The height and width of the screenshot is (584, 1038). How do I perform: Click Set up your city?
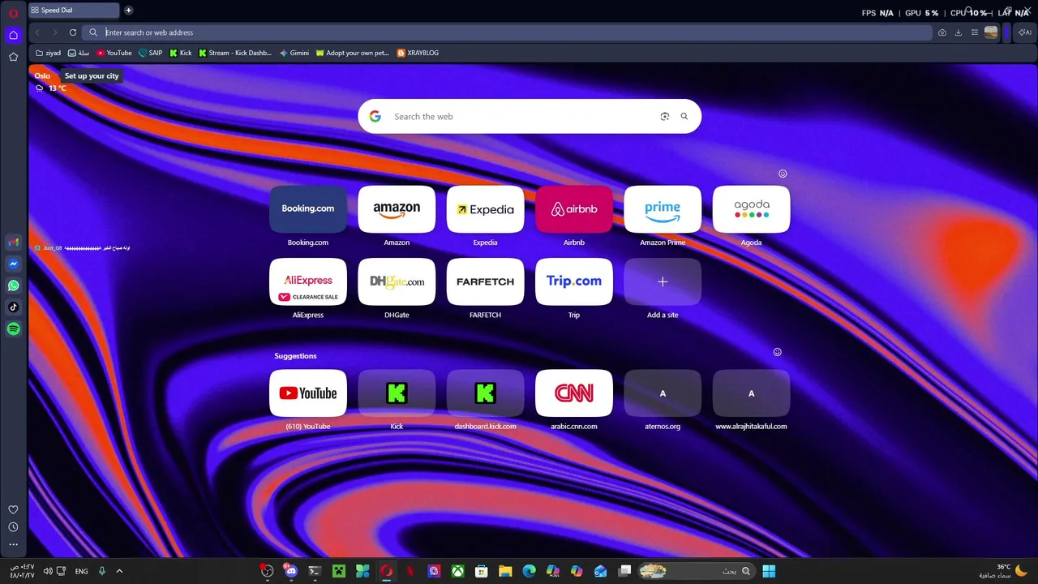point(92,76)
